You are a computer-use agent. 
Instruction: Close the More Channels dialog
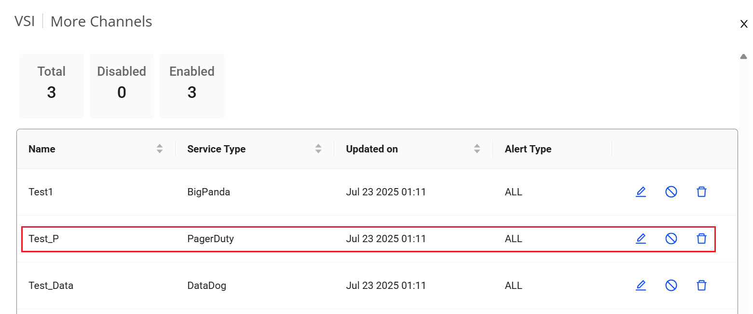(x=743, y=25)
